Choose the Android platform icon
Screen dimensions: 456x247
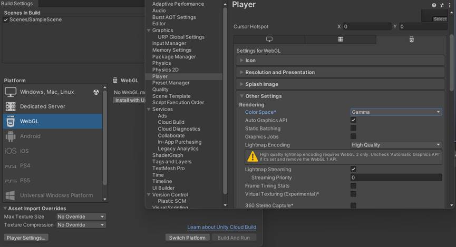tap(10, 136)
